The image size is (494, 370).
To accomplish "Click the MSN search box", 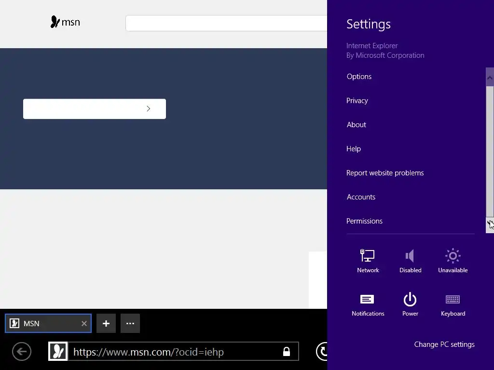I will pyautogui.click(x=226, y=23).
